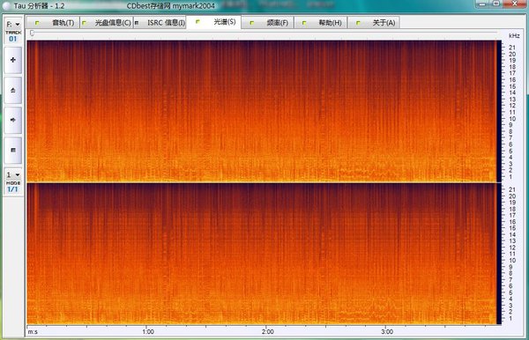Open the mode dropdown showing 1
The image size is (529, 340).
[13, 174]
